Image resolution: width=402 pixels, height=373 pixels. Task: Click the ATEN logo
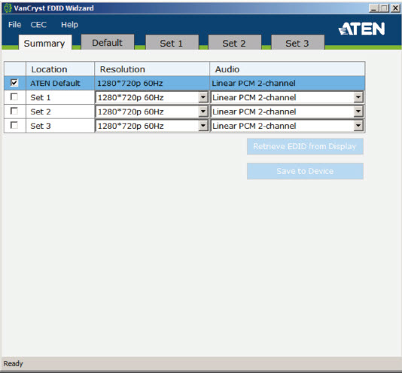coord(361,29)
